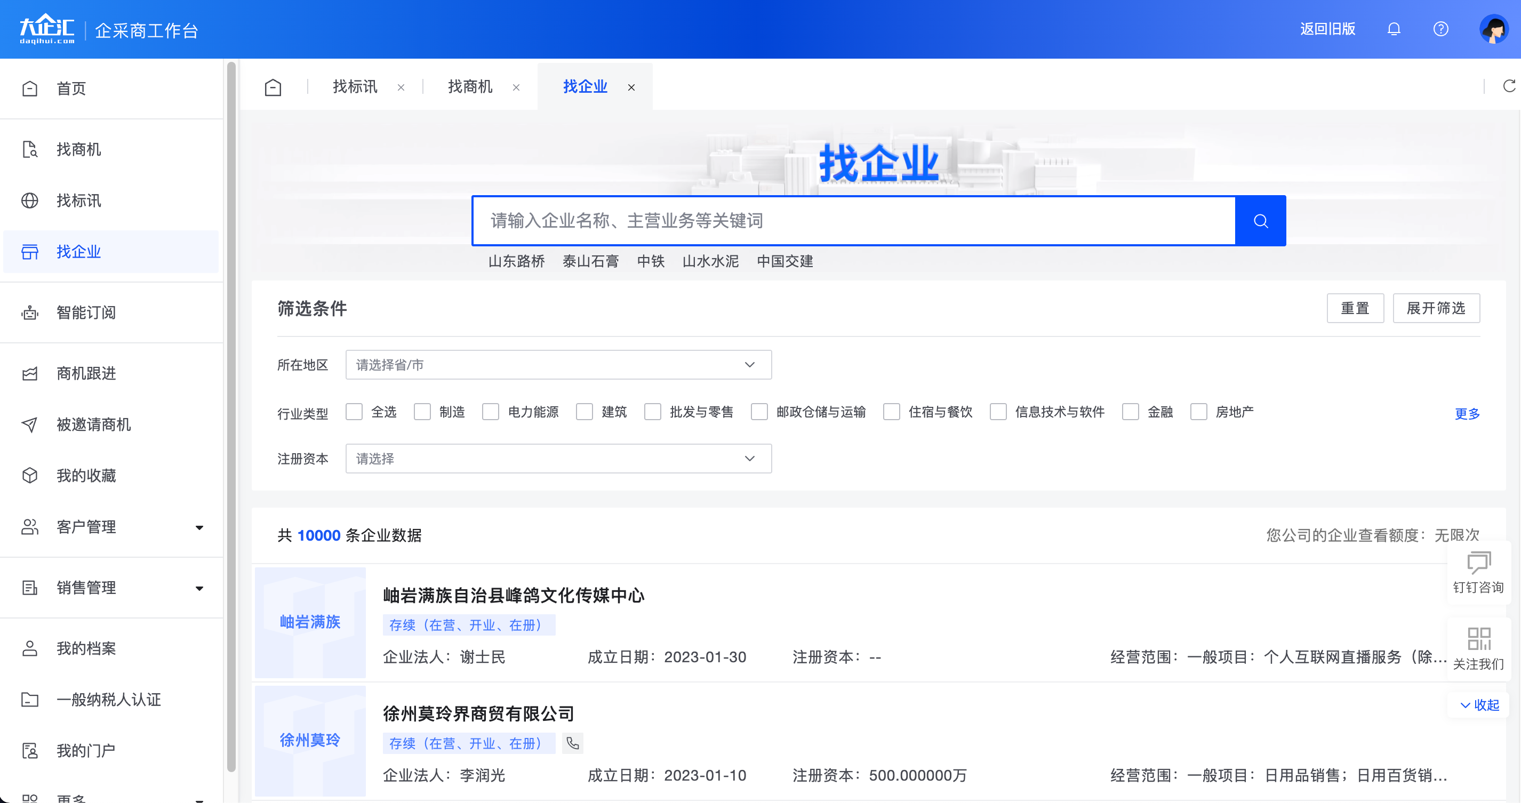Expand the 客户管理 sidebar menu
Viewport: 1521px width, 803px height.
coord(86,527)
